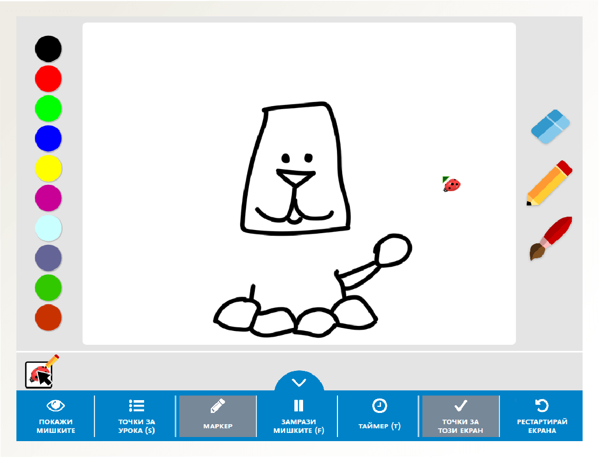Click the clock icon on the Таймер button
The height and width of the screenshot is (457, 599).
[380, 406]
